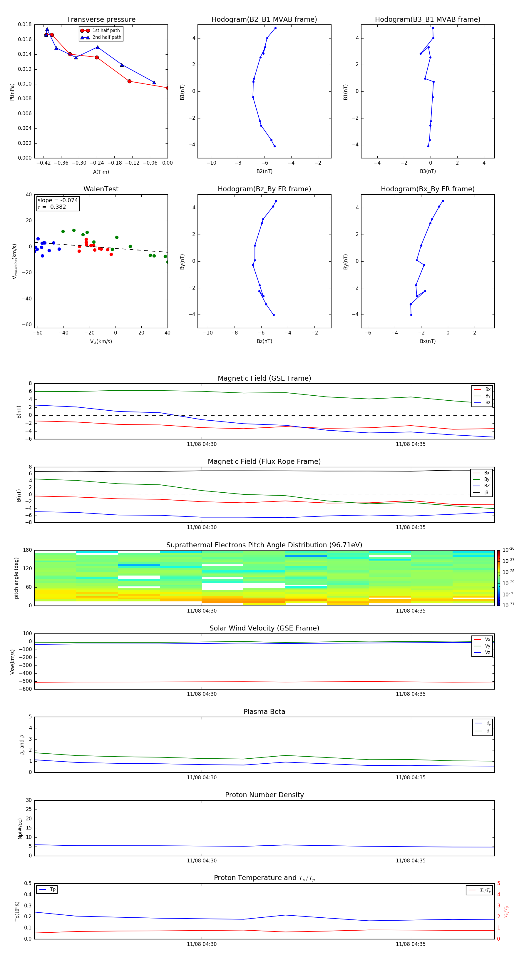Click the 'pitch angle (deg)' axis label
The image size is (529, 970).
[x=16, y=578]
